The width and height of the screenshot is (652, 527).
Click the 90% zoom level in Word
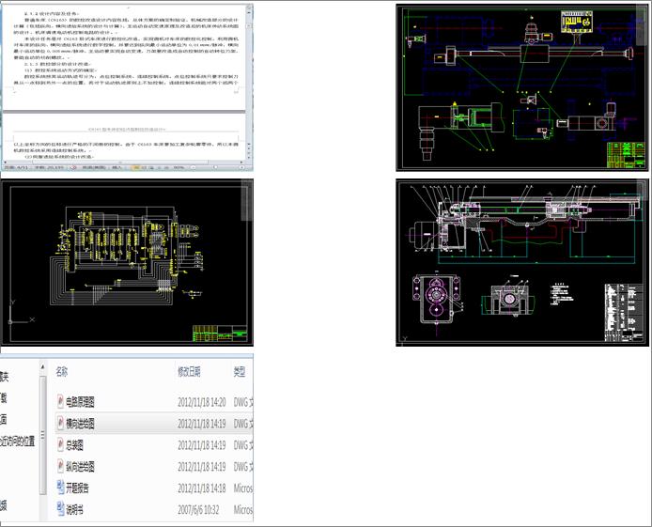tap(179, 167)
